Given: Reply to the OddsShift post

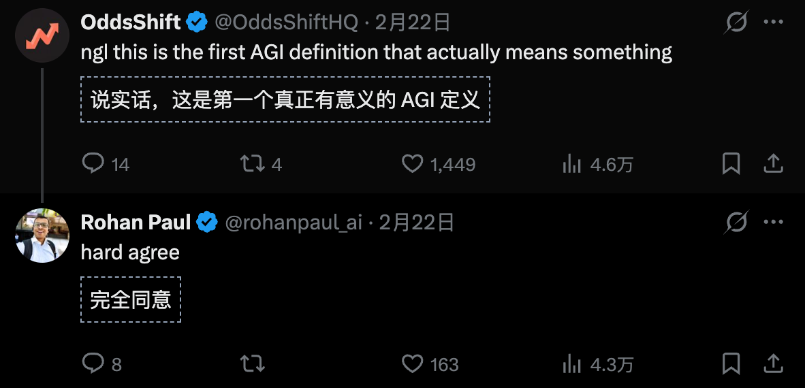Looking at the screenshot, I should coord(93,163).
